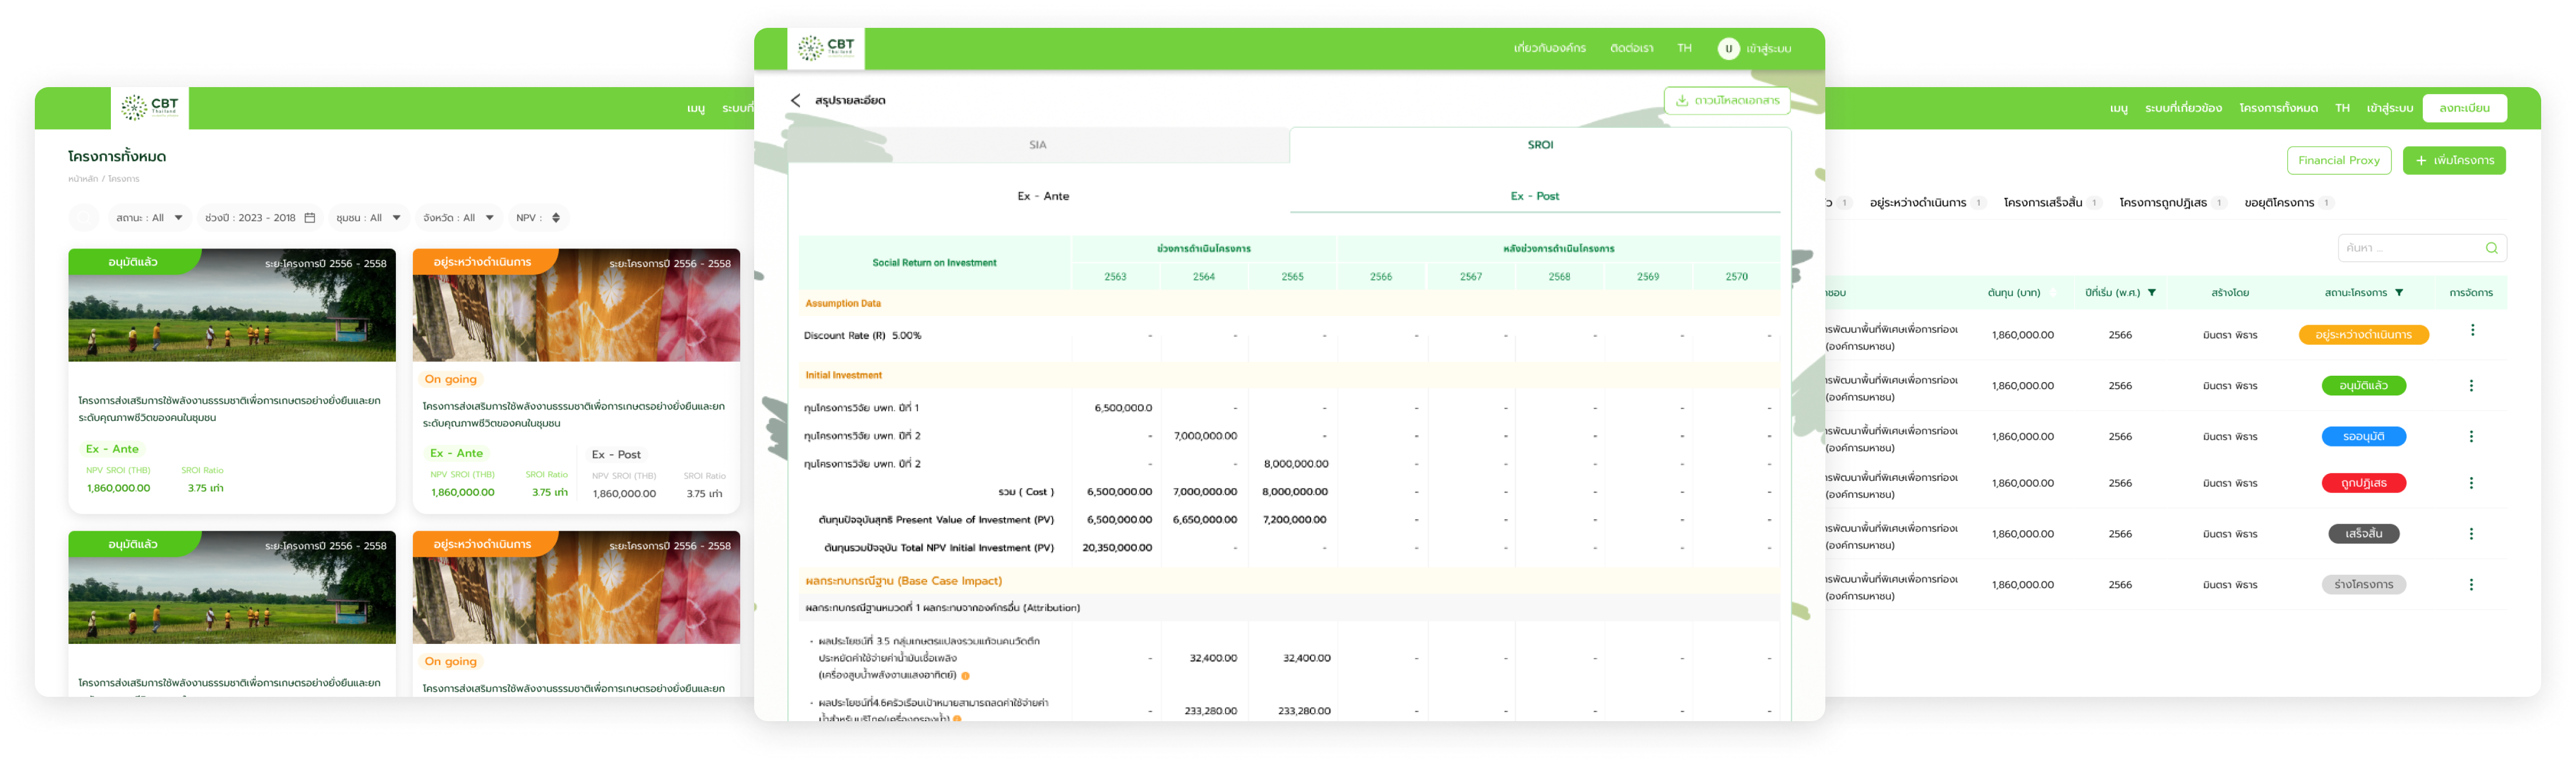Click the Financial Proxy button

(x=2338, y=160)
